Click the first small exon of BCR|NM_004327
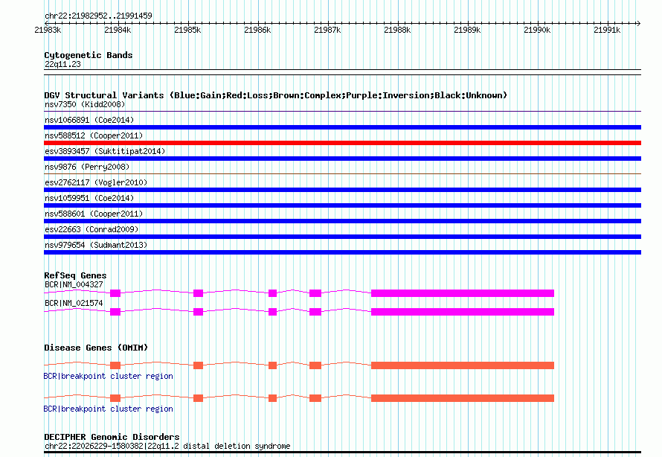The image size is (662, 457). [115, 293]
